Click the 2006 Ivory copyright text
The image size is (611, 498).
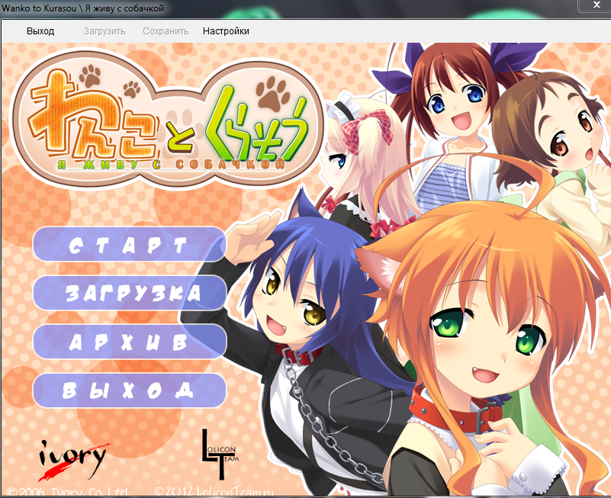coord(67,491)
